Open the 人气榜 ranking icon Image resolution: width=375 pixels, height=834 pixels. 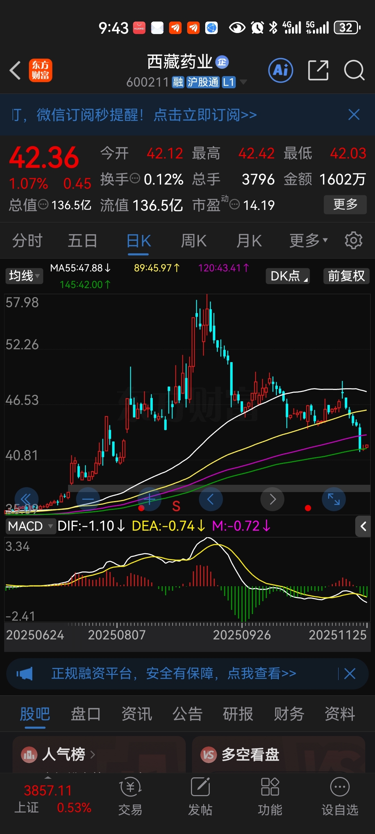(29, 755)
